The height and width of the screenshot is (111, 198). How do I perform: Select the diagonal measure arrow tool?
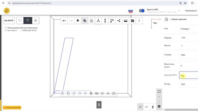[x=112, y=21]
